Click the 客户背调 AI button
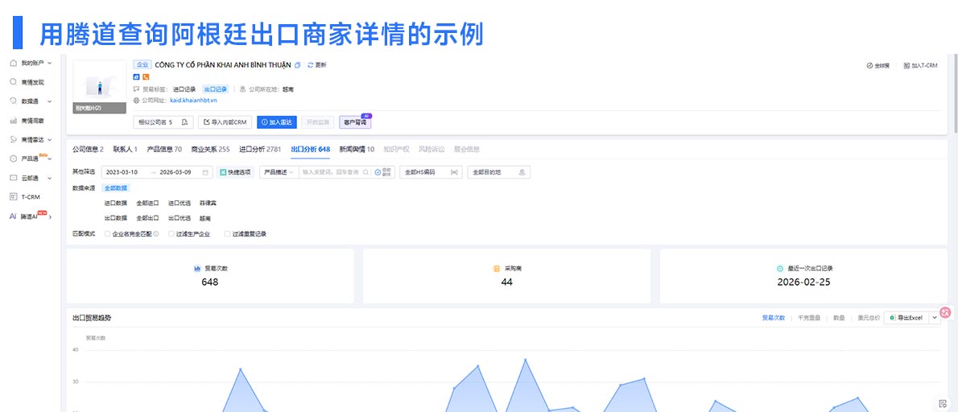The width and height of the screenshot is (958, 412). point(355,122)
